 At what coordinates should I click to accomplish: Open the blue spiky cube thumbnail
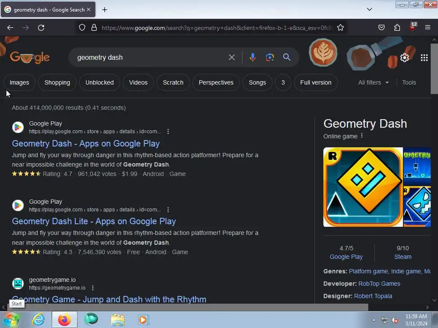[417, 207]
